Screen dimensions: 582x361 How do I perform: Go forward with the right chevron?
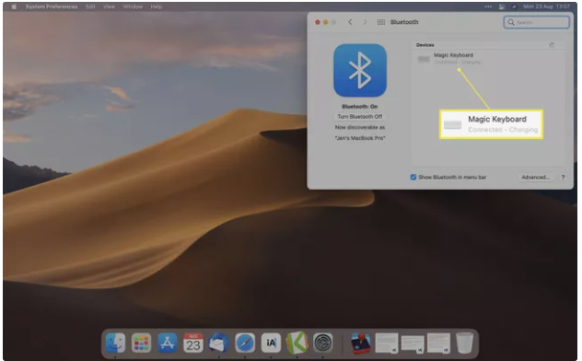365,22
